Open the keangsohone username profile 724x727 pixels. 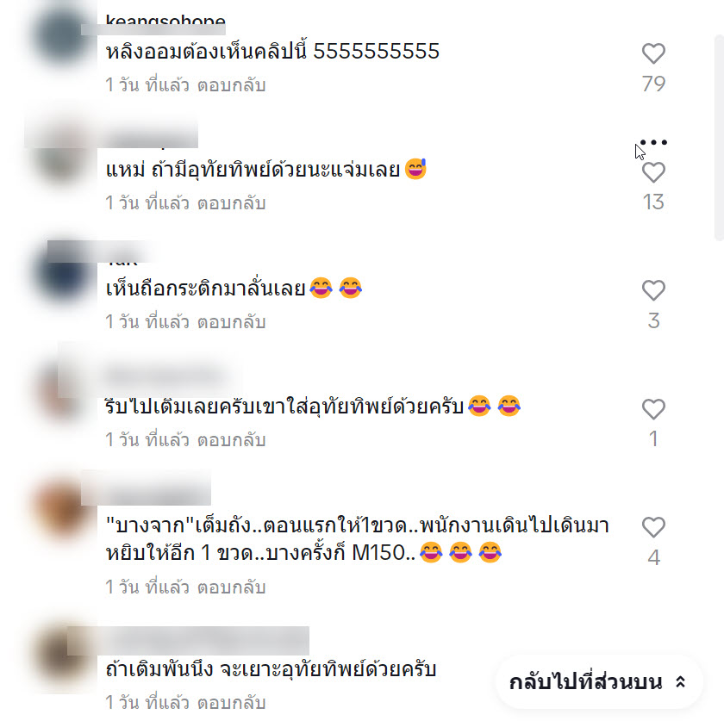(165, 21)
